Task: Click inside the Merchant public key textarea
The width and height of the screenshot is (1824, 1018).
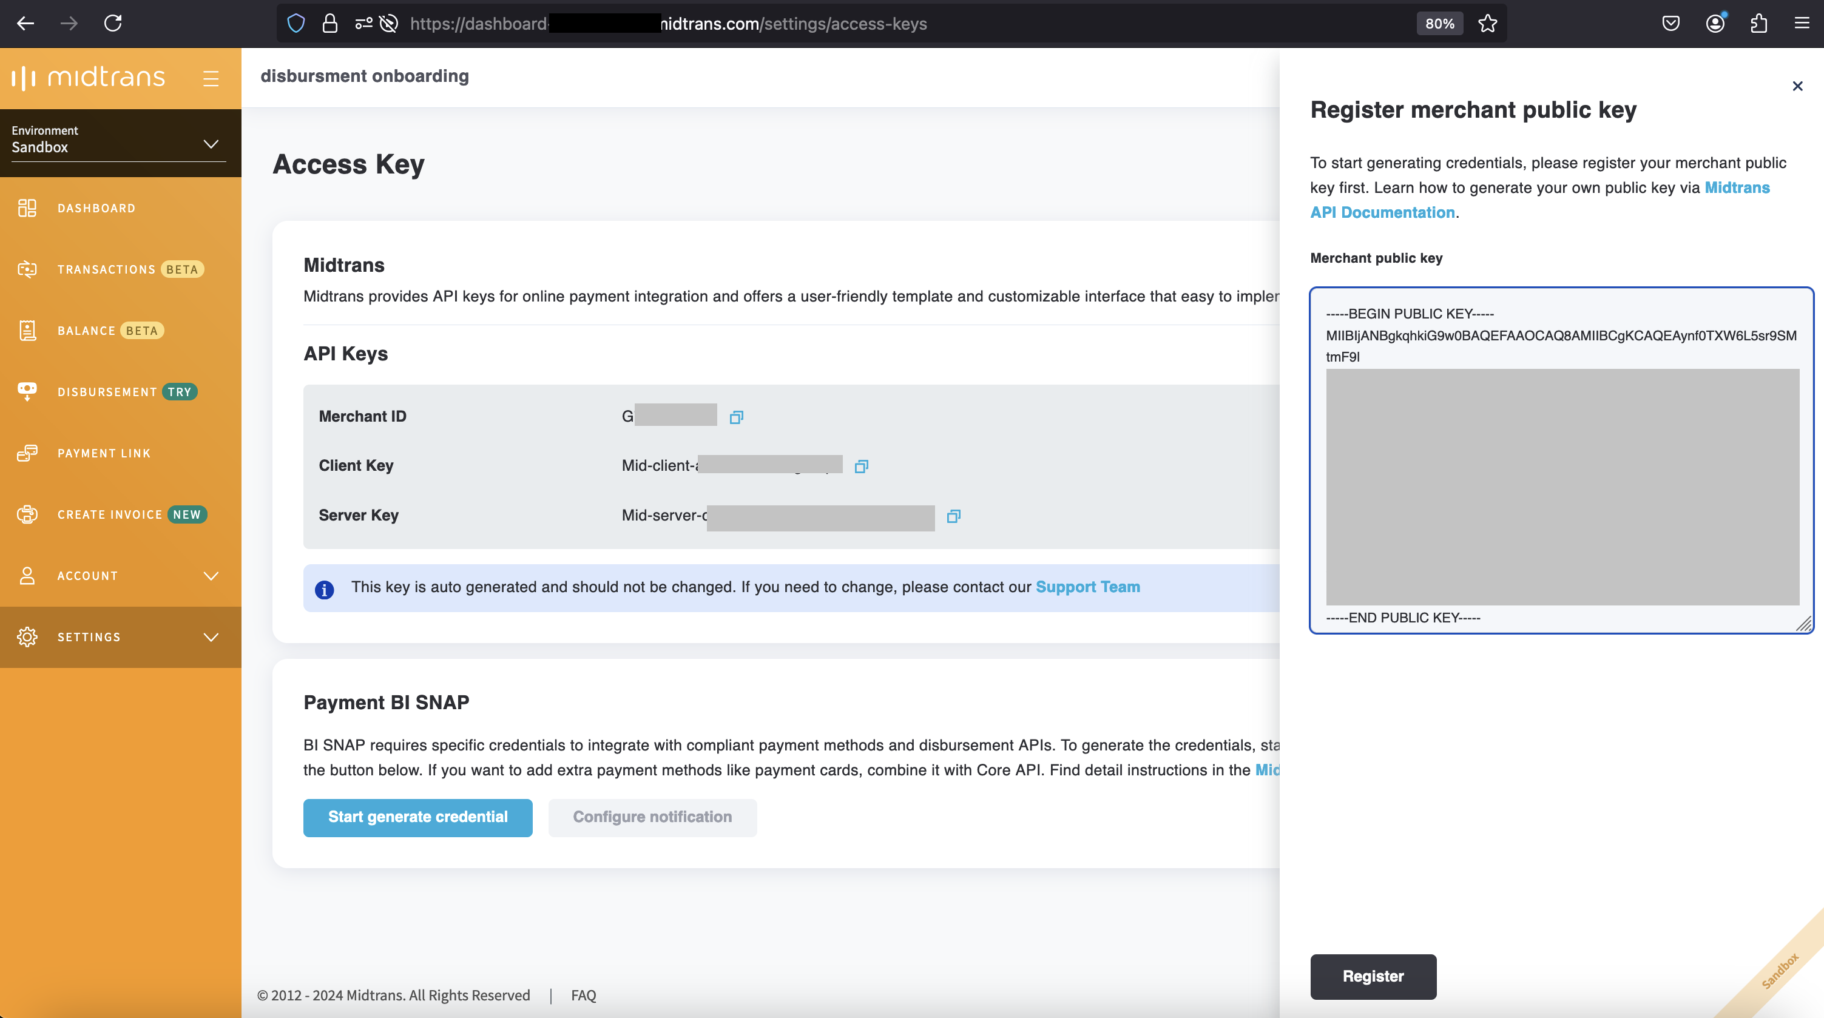Action: coord(1561,460)
